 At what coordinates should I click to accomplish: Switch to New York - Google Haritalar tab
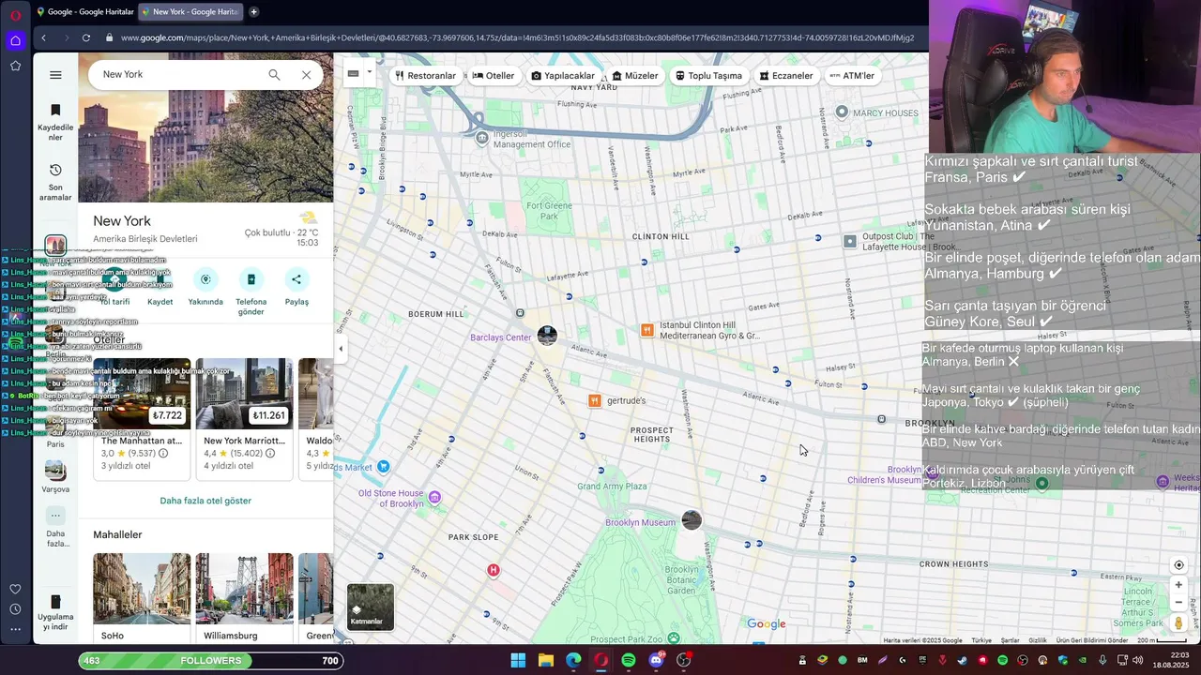(190, 12)
